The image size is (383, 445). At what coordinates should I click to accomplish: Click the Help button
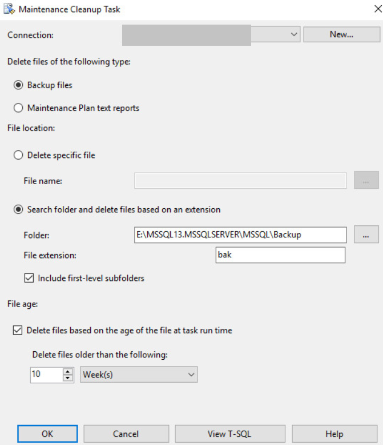tap(334, 434)
